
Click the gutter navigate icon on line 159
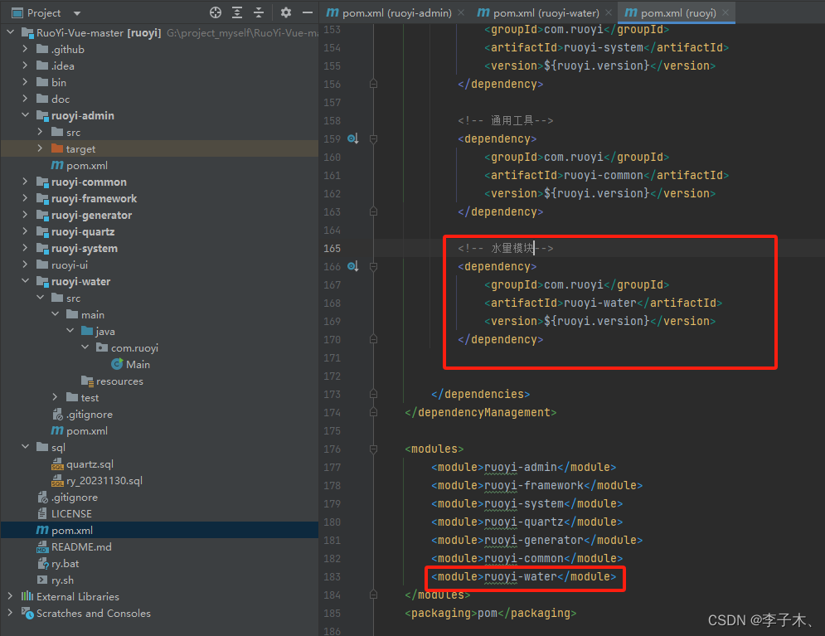click(353, 138)
